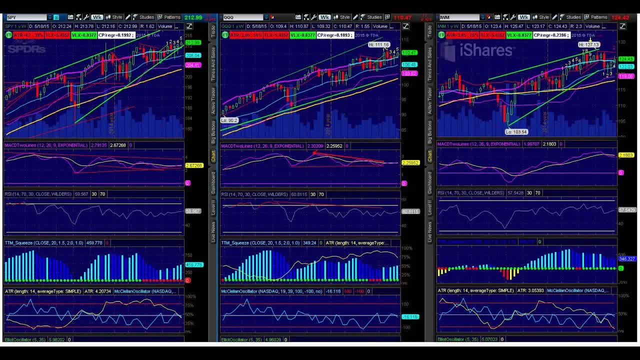Open Studies on the SPY chart
The image size is (640, 360).
point(144,17)
